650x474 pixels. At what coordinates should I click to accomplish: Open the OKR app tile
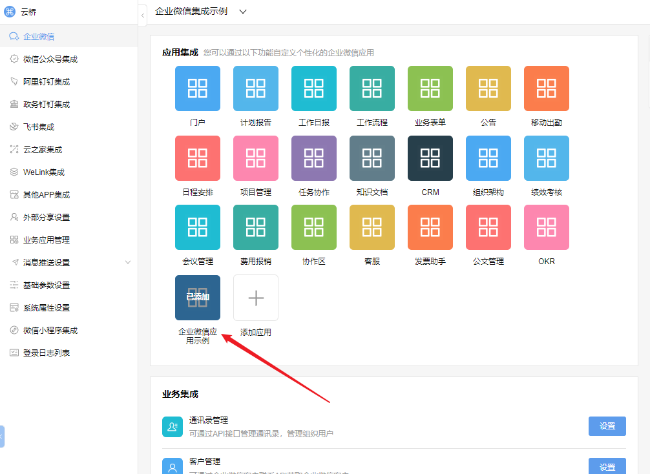pos(547,227)
